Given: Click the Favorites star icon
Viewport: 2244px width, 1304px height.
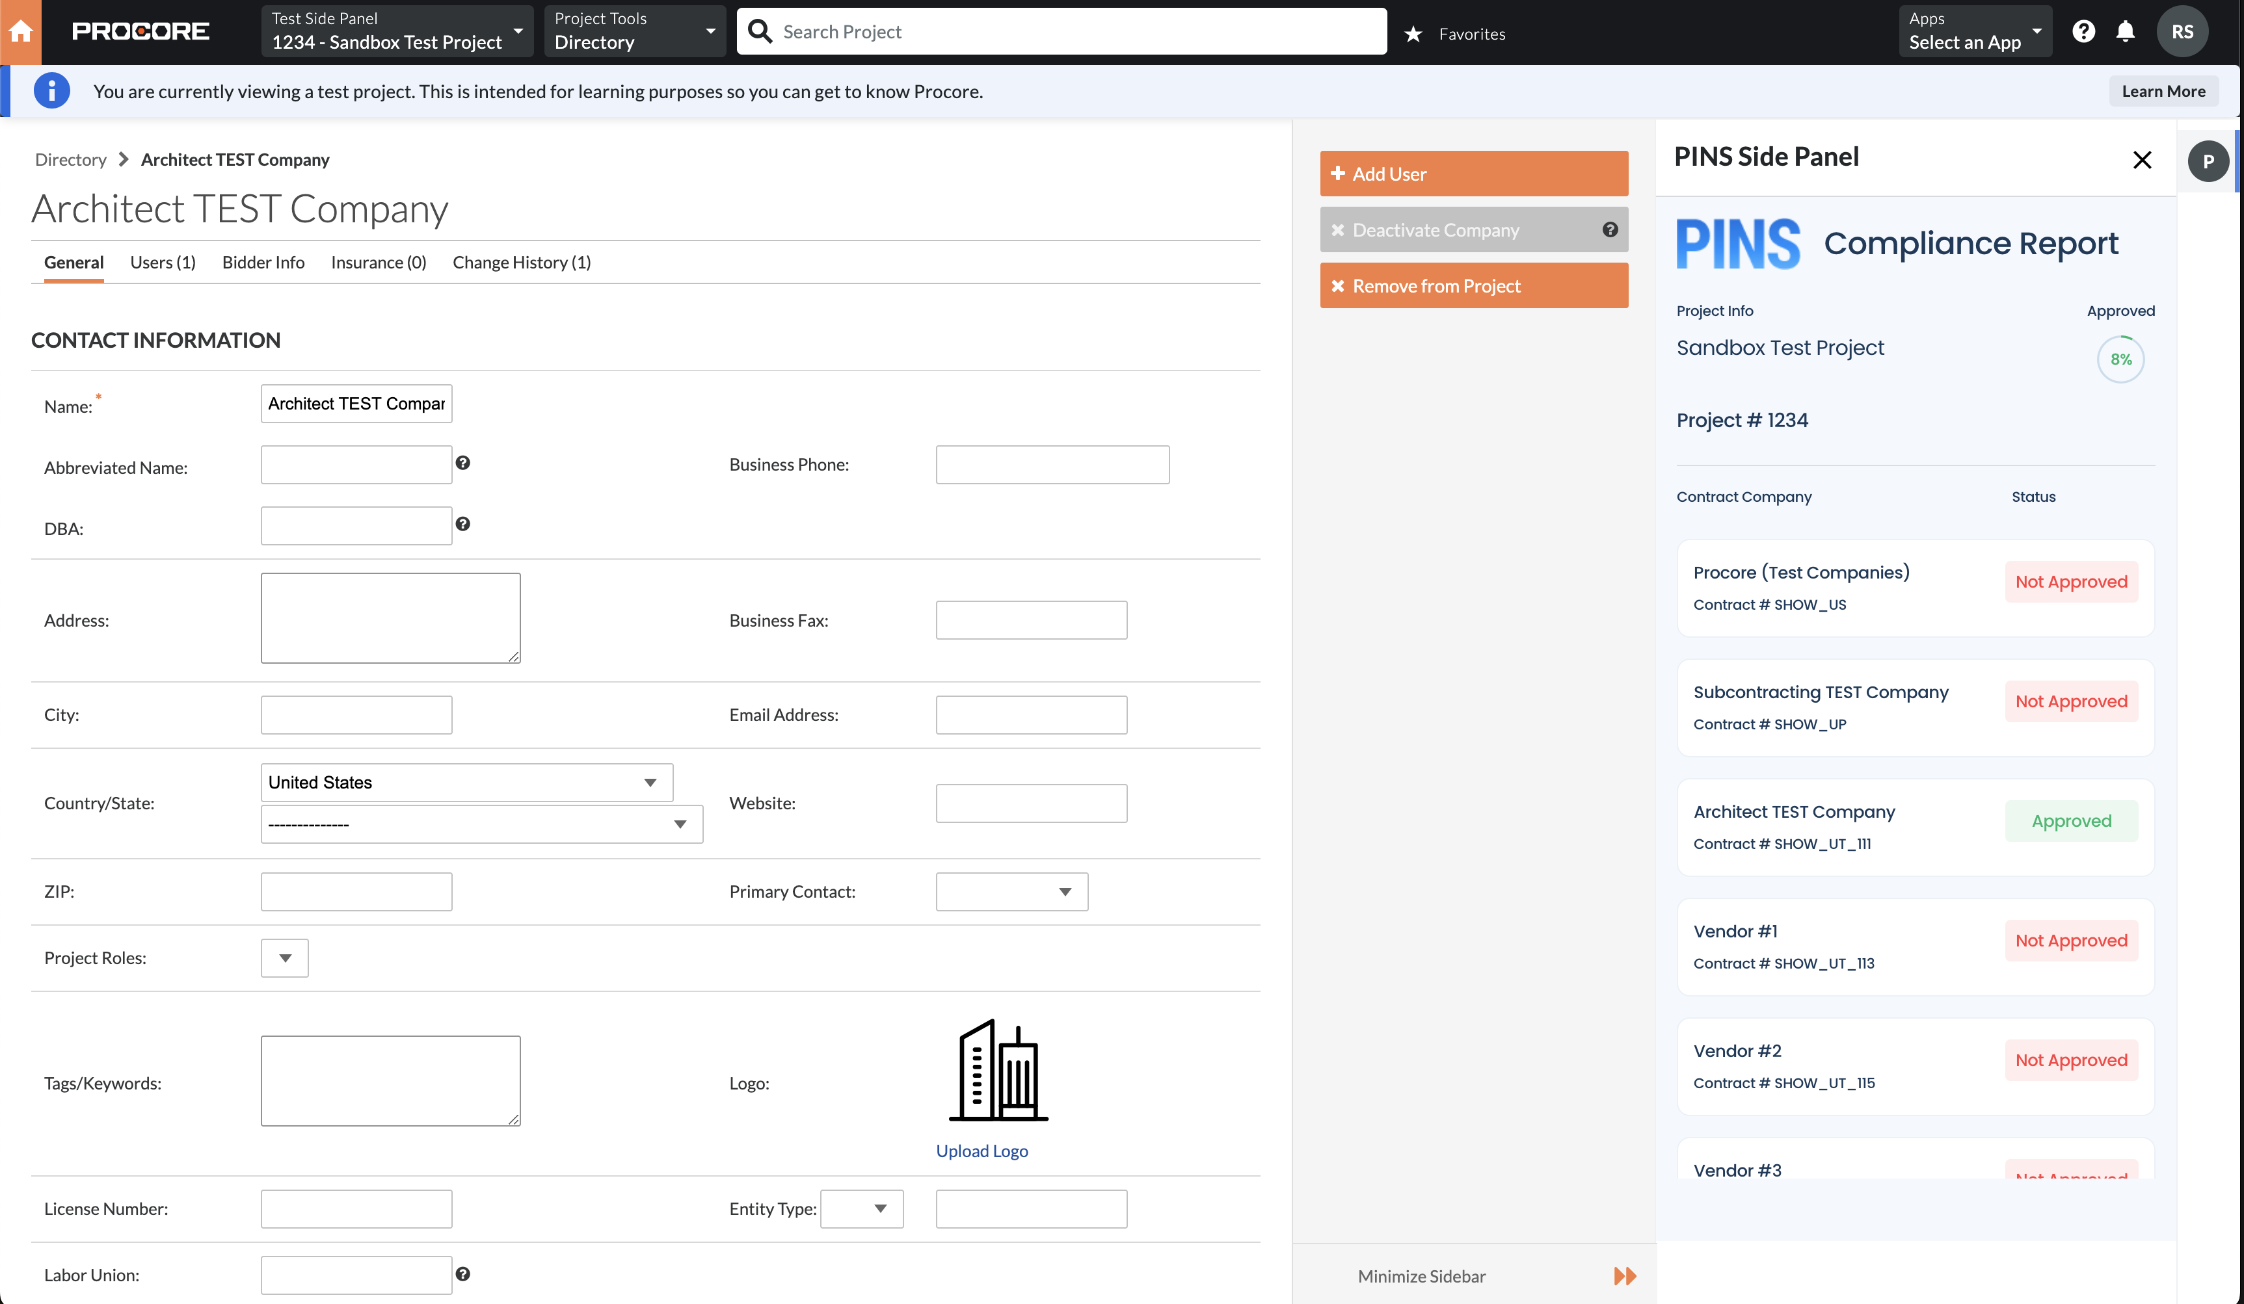Looking at the screenshot, I should pos(1413,34).
